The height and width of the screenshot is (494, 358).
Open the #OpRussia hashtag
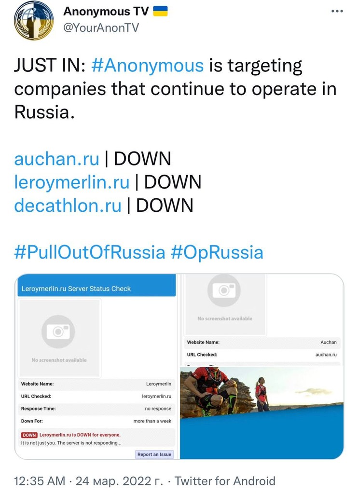tap(217, 252)
